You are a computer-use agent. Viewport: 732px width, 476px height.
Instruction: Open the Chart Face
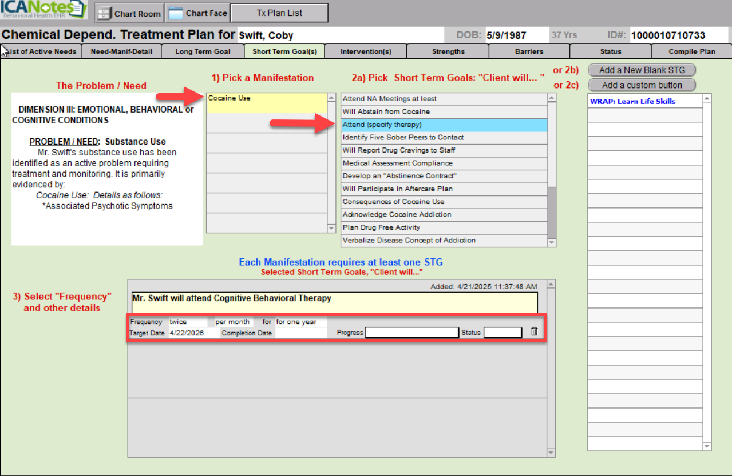[199, 13]
